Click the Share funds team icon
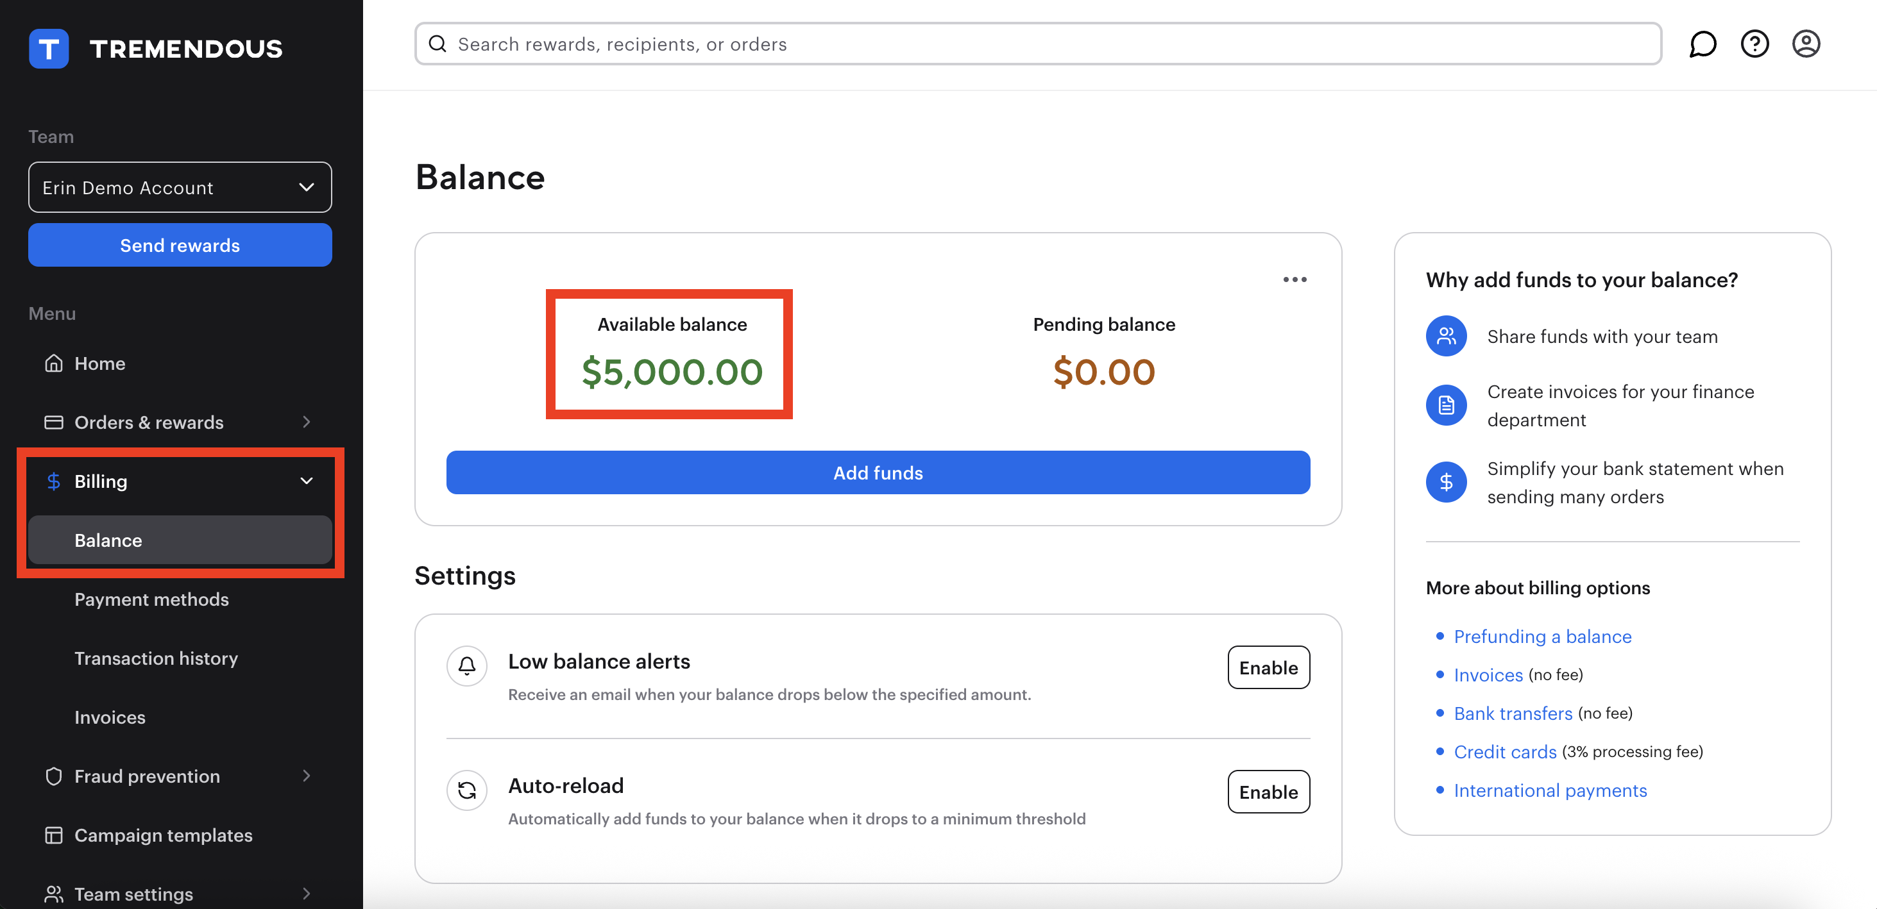Screen dimensions: 1877x909 point(1446,336)
